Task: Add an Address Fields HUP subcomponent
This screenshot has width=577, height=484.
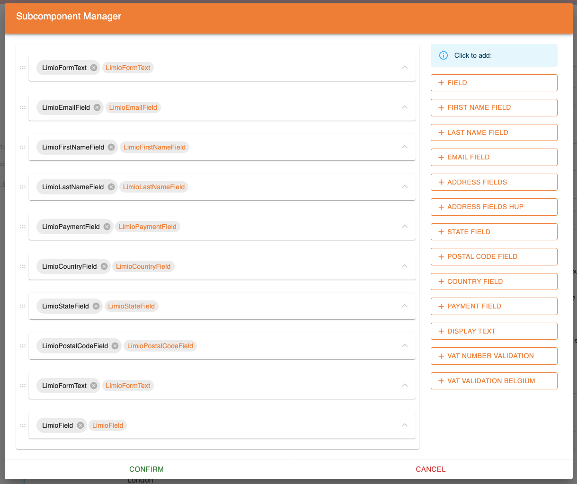Action: pyautogui.click(x=494, y=207)
